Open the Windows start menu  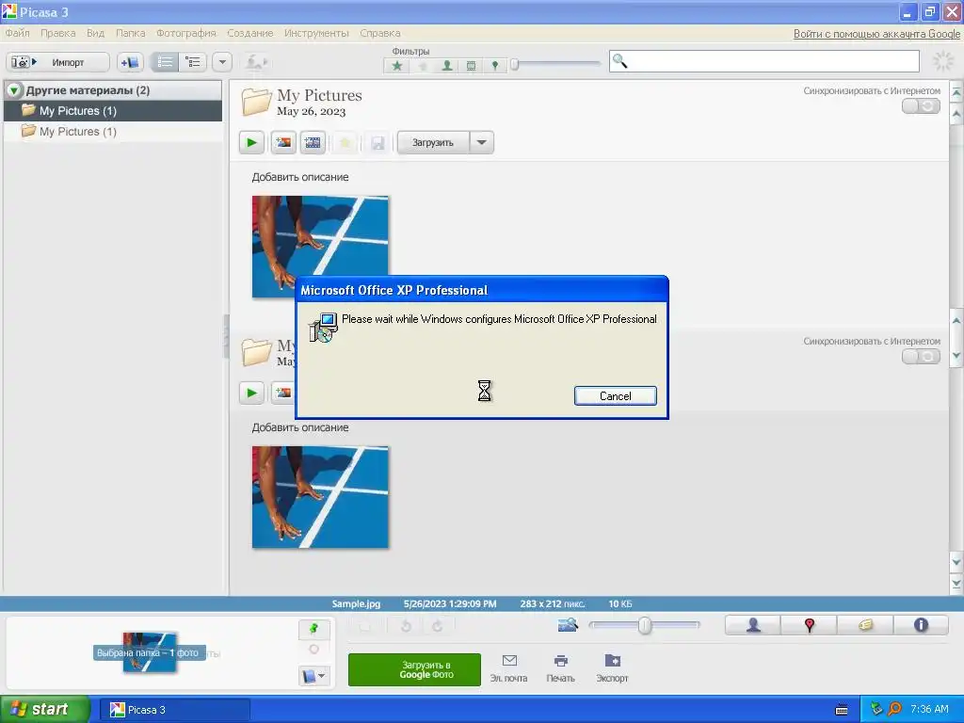[x=45, y=710]
